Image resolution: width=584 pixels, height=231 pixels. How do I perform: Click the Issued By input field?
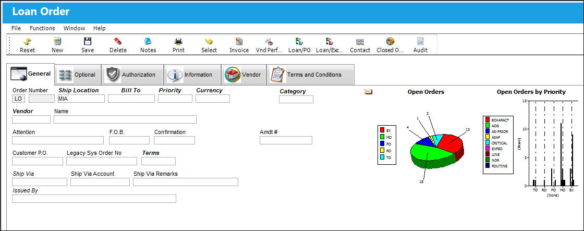[94, 199]
